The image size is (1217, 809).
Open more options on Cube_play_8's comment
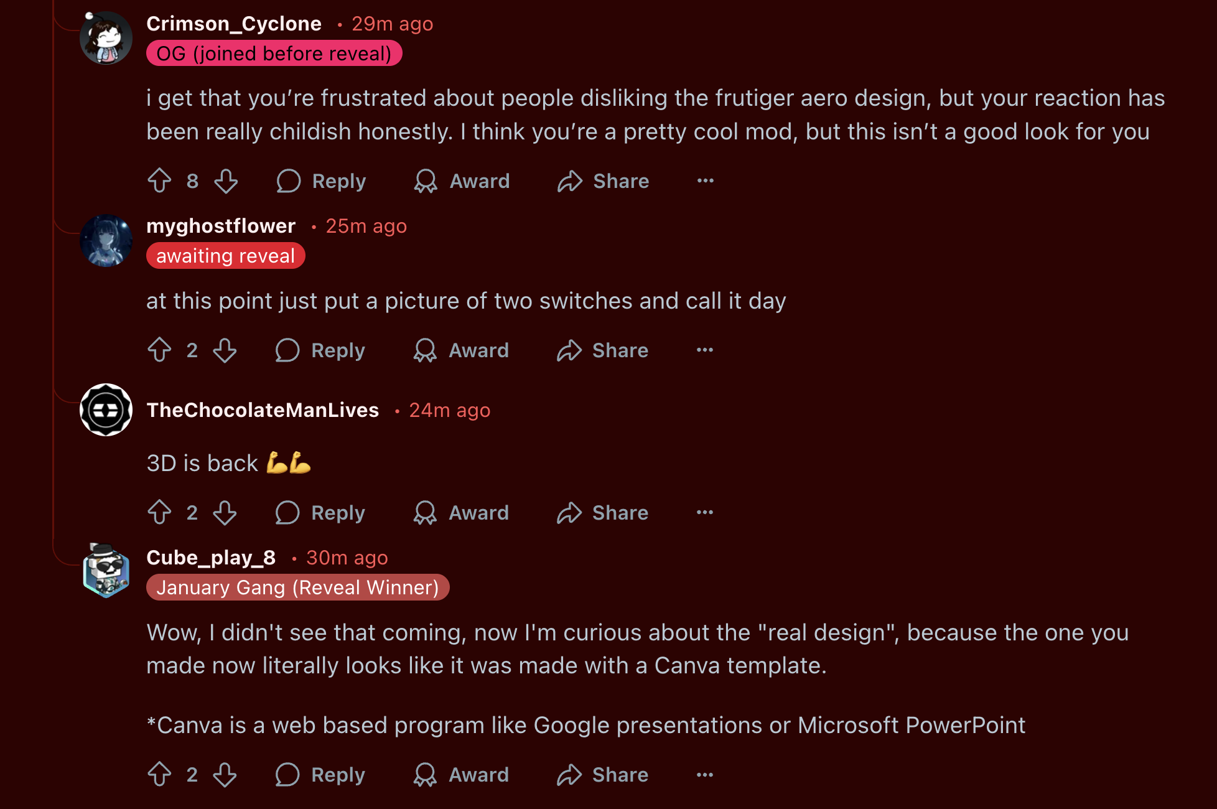point(704,775)
